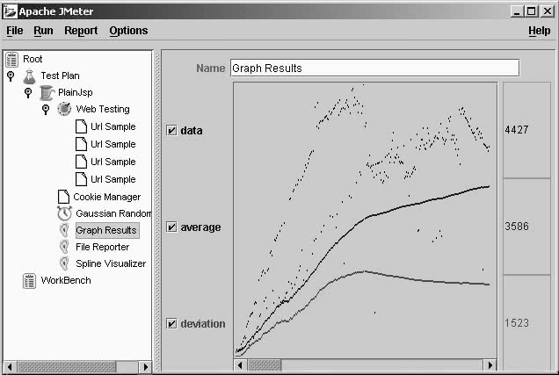Click the Spline Visualizer ear icon
This screenshot has width=559, height=375.
click(64, 263)
